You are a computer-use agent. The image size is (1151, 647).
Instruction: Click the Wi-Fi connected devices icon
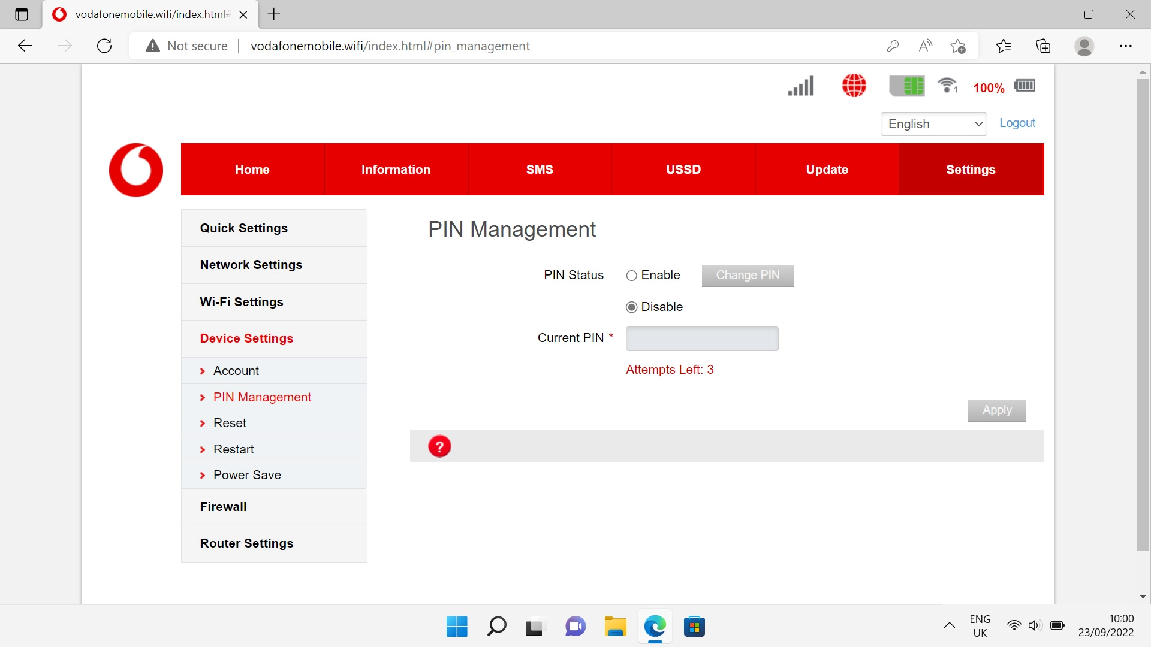[x=947, y=86]
